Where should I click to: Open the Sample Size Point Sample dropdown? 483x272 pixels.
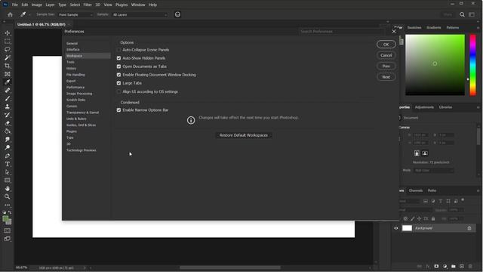(x=75, y=14)
